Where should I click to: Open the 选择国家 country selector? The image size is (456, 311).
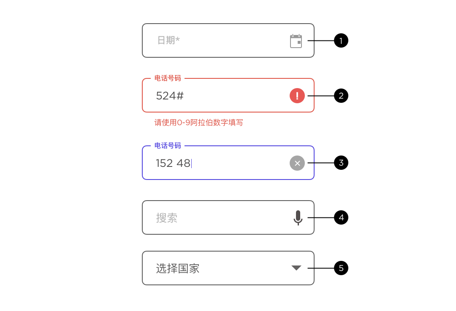pyautogui.click(x=228, y=268)
